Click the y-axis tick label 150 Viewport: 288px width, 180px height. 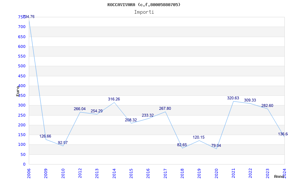[22, 135]
